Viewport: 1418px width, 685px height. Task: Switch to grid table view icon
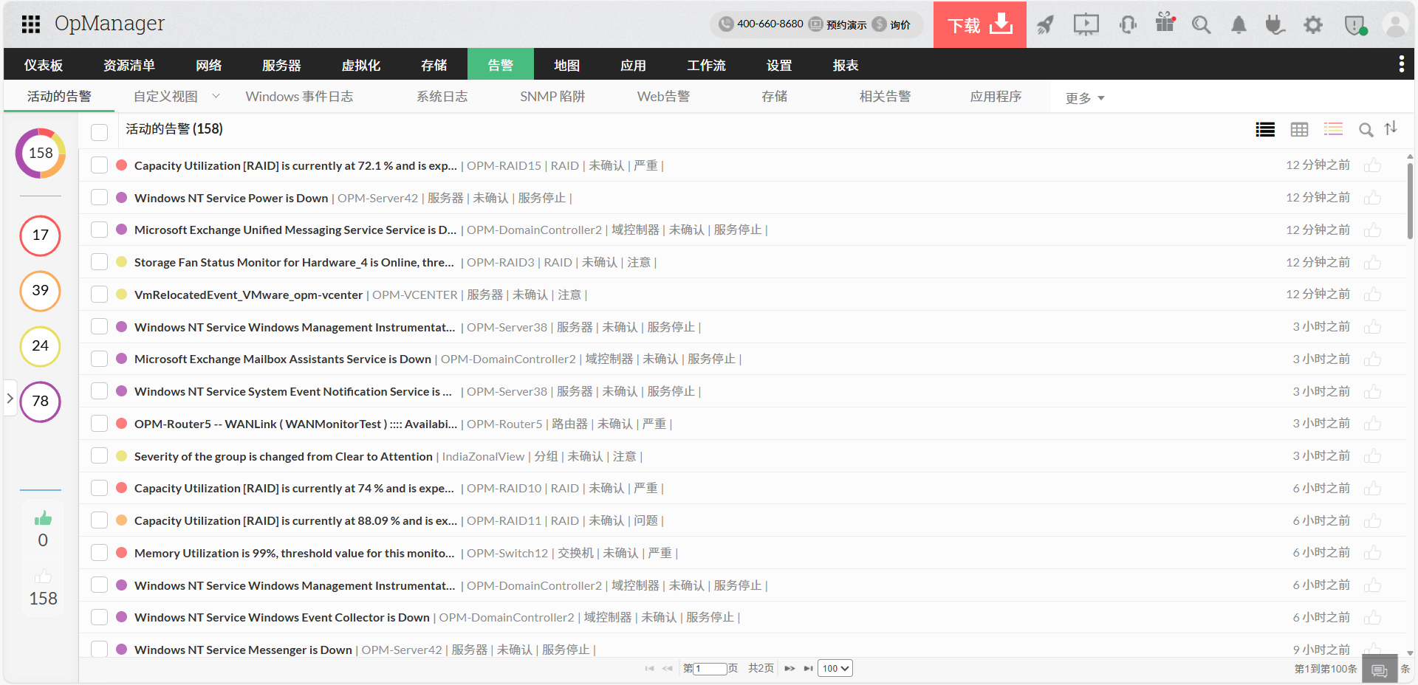pos(1299,130)
